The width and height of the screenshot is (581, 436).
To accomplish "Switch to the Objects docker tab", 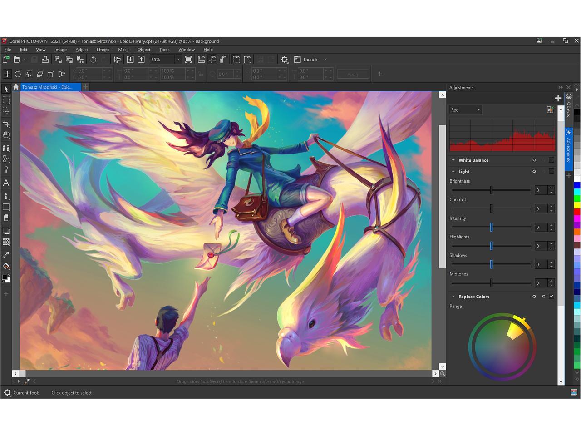I will pyautogui.click(x=569, y=105).
